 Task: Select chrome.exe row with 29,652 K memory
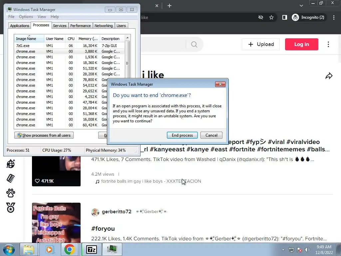[61, 91]
